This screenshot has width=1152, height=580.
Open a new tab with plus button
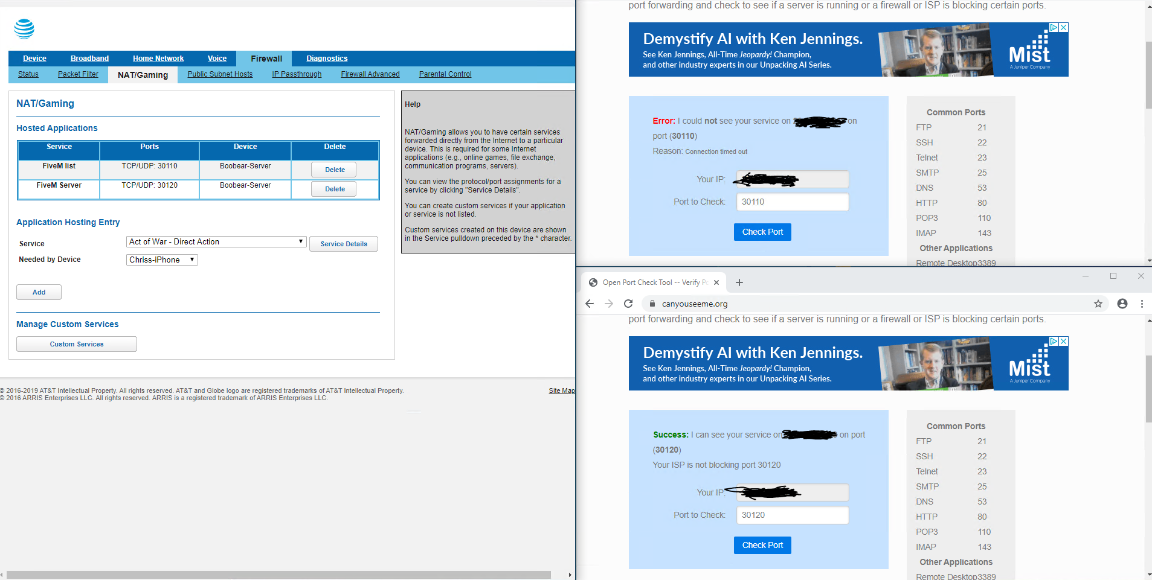click(739, 282)
